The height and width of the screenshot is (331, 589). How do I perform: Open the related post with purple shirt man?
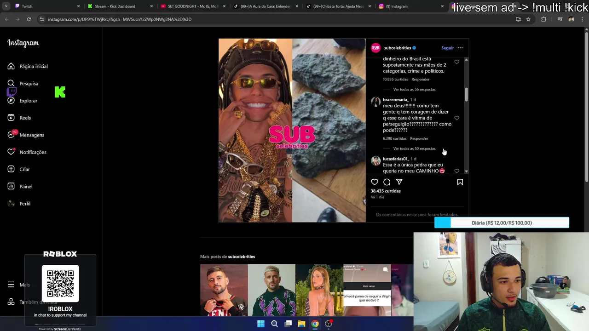[271, 290]
